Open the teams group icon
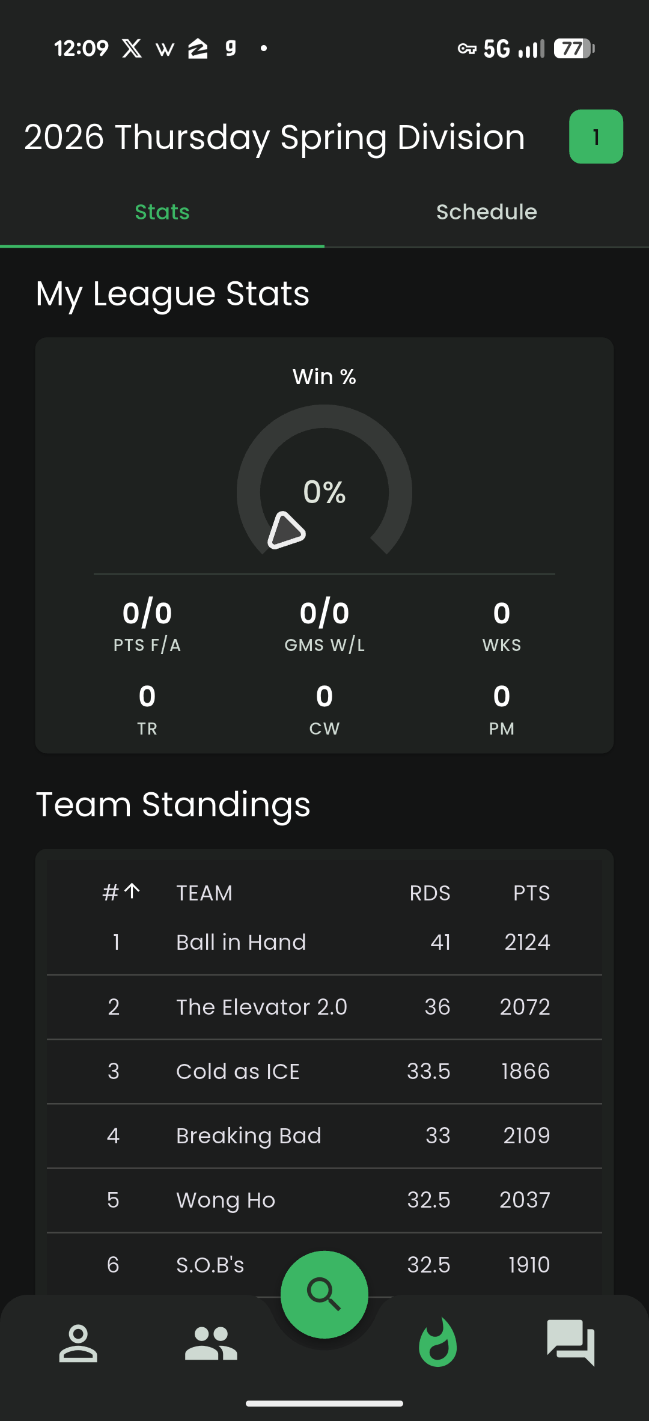 (x=211, y=1343)
